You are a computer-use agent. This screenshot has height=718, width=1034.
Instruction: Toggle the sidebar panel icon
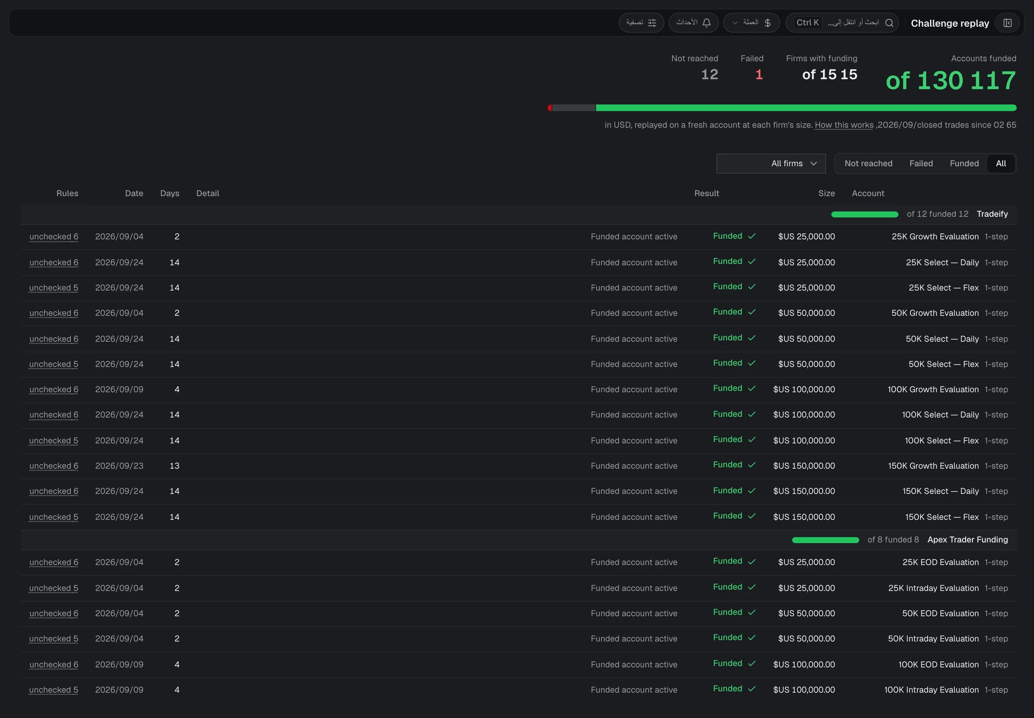(x=1008, y=23)
